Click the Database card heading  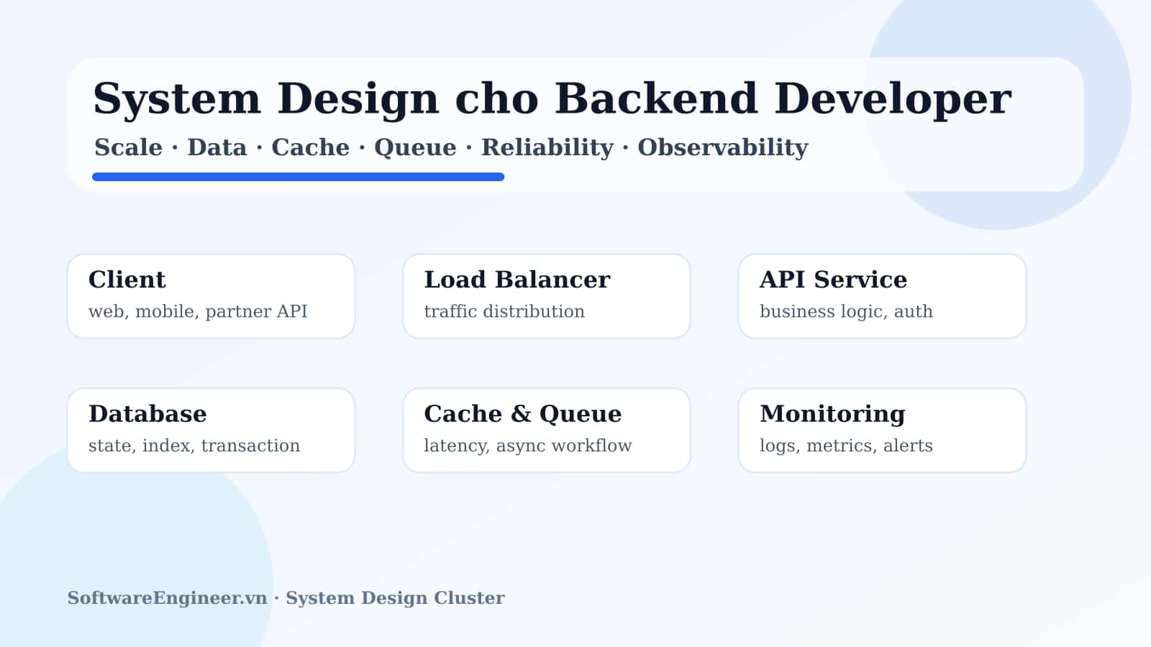147,414
